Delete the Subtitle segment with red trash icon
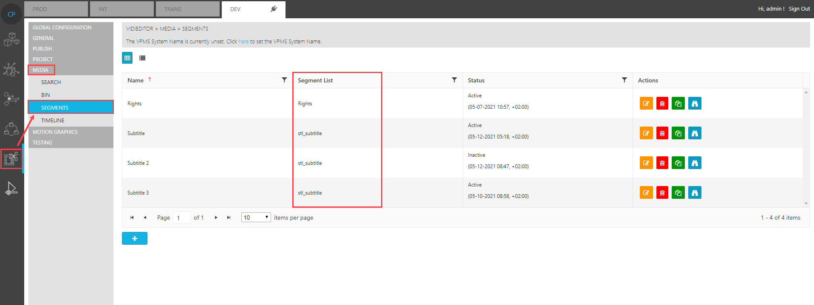Image resolution: width=814 pixels, height=305 pixels. tap(662, 133)
